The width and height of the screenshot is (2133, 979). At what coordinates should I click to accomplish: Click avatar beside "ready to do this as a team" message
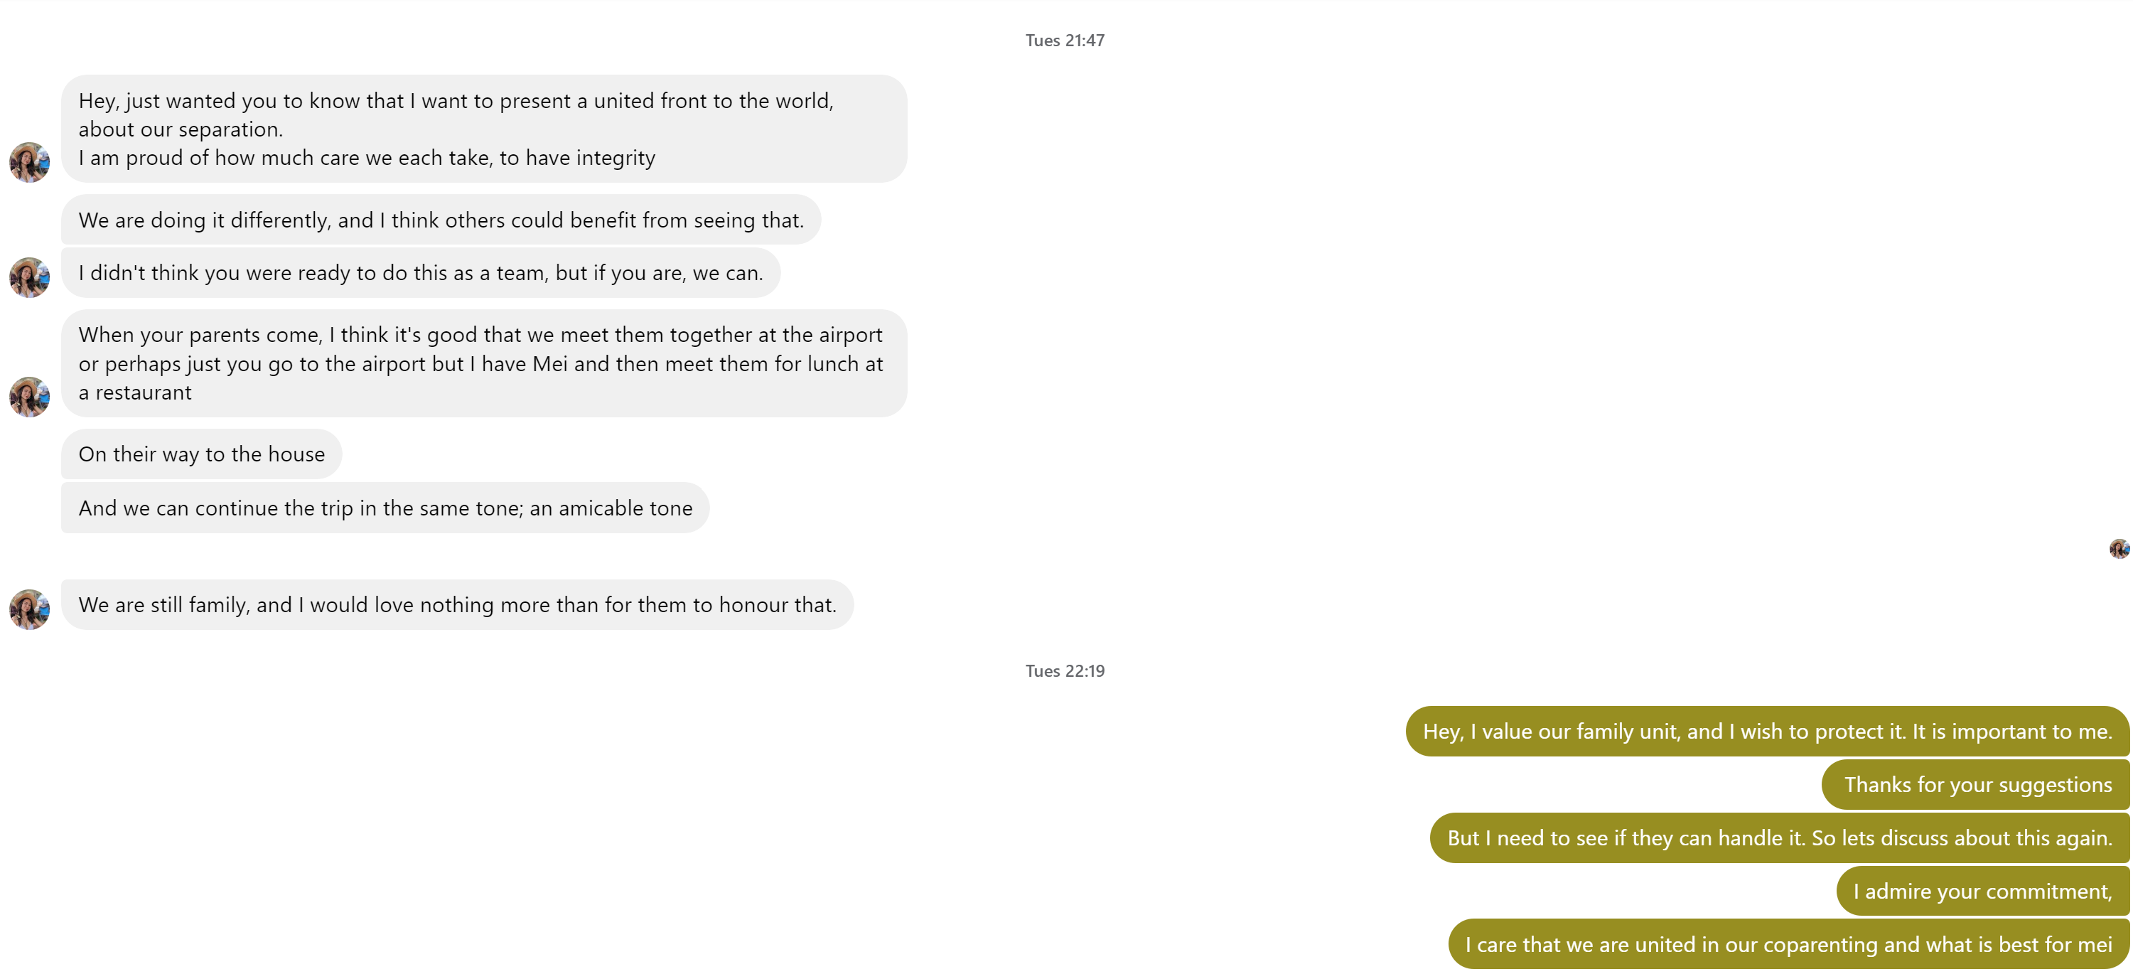click(29, 277)
